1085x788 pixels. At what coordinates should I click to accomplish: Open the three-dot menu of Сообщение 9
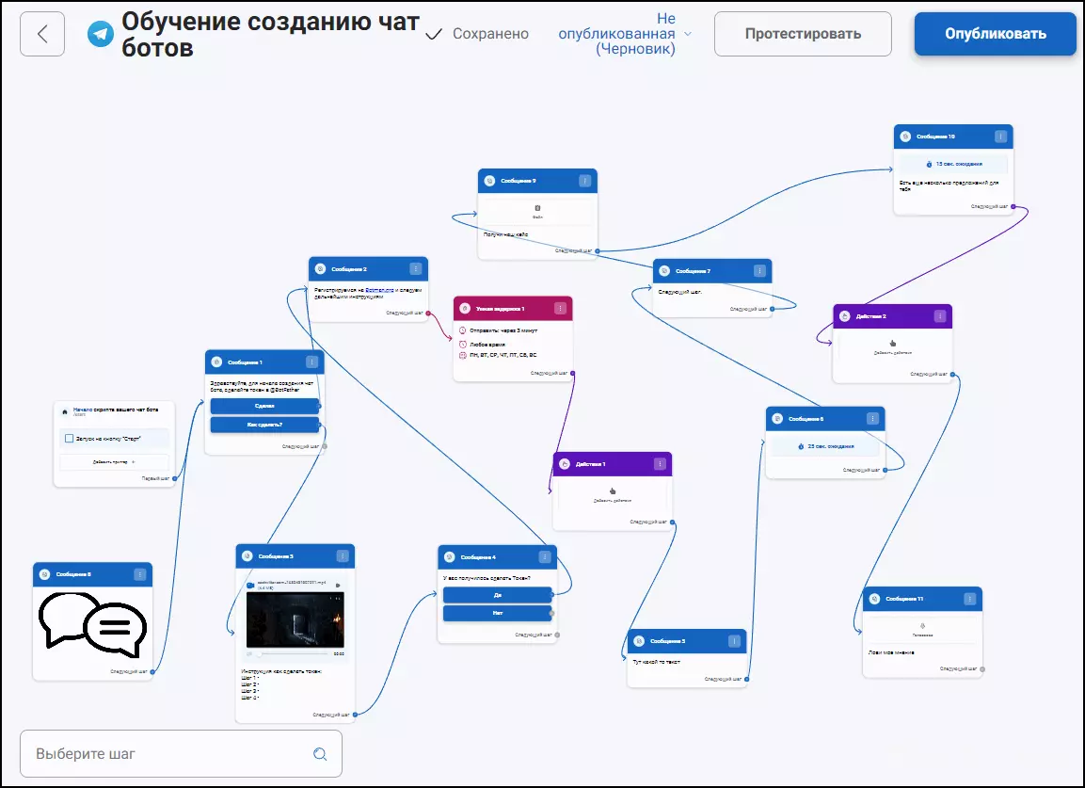coord(584,181)
